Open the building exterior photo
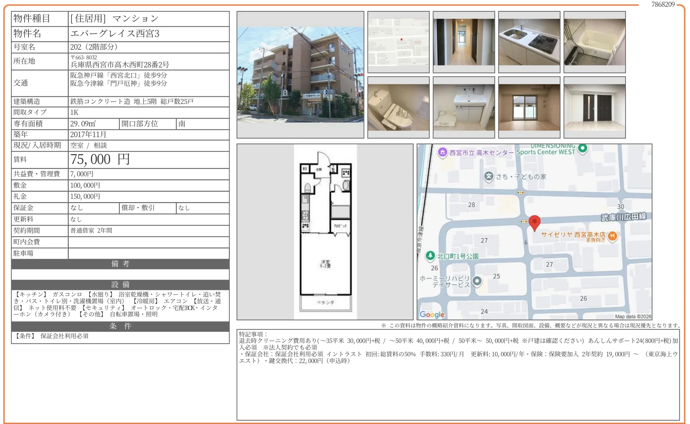 (x=300, y=74)
